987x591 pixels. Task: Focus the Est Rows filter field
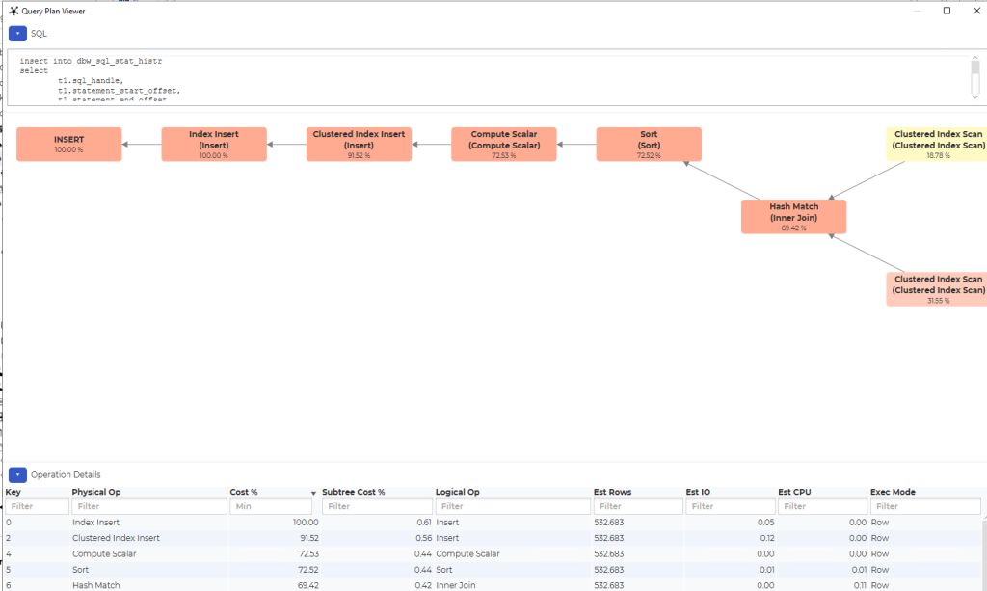pos(638,506)
